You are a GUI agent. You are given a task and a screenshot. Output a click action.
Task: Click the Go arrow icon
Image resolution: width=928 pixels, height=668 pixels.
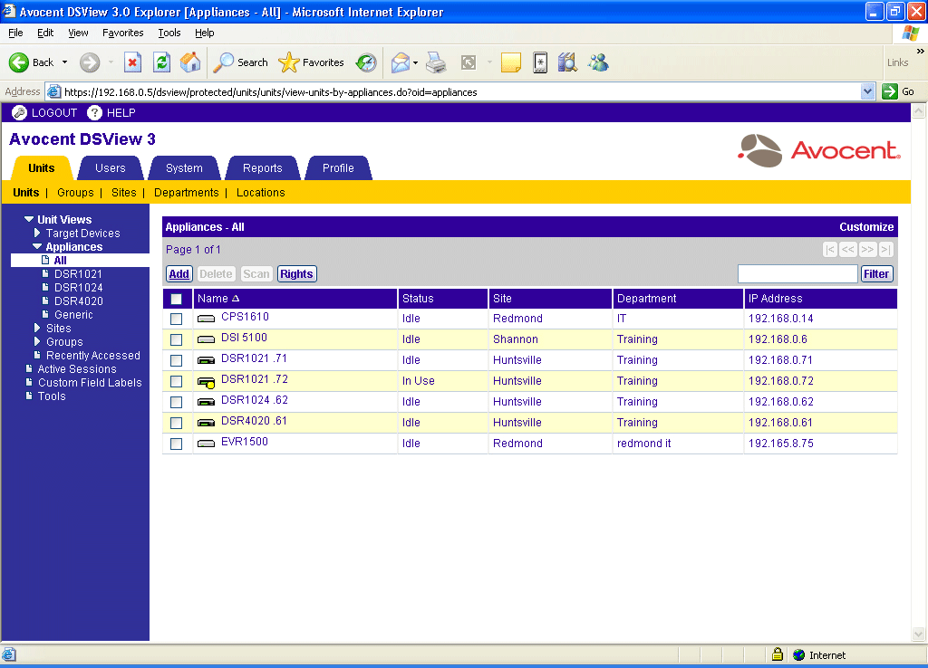click(x=890, y=91)
